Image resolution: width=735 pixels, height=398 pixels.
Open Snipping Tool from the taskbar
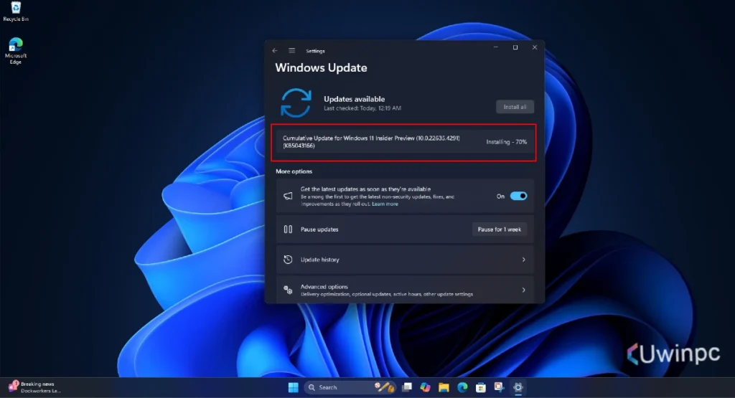click(x=499, y=387)
